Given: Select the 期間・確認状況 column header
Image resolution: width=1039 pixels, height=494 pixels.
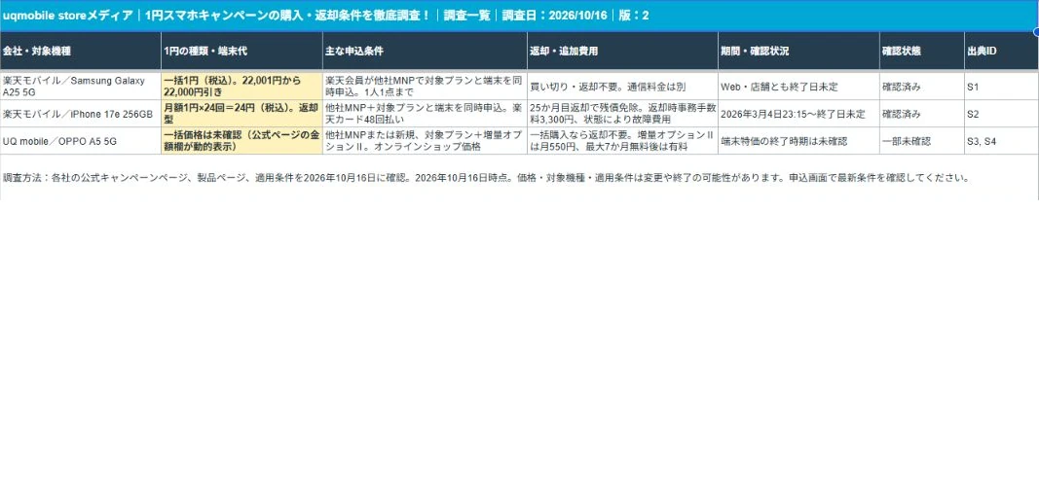Looking at the screenshot, I should pyautogui.click(x=799, y=51).
